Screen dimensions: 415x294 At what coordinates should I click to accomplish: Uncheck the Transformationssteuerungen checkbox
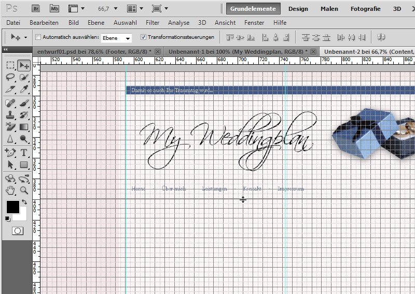[144, 37]
